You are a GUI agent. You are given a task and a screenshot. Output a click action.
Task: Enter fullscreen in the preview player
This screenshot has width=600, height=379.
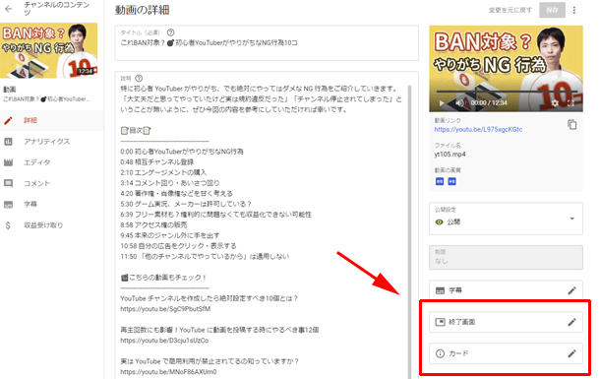tap(570, 103)
